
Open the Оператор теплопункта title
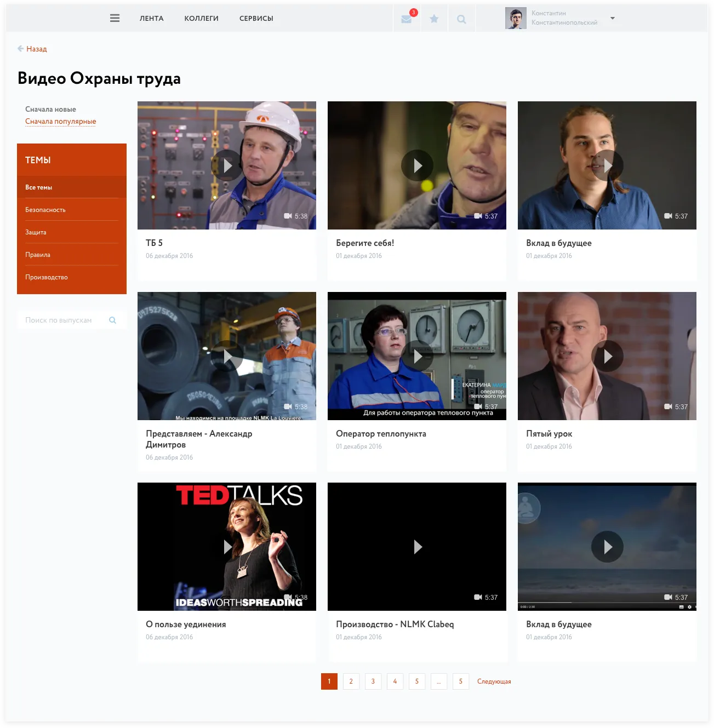(381, 433)
